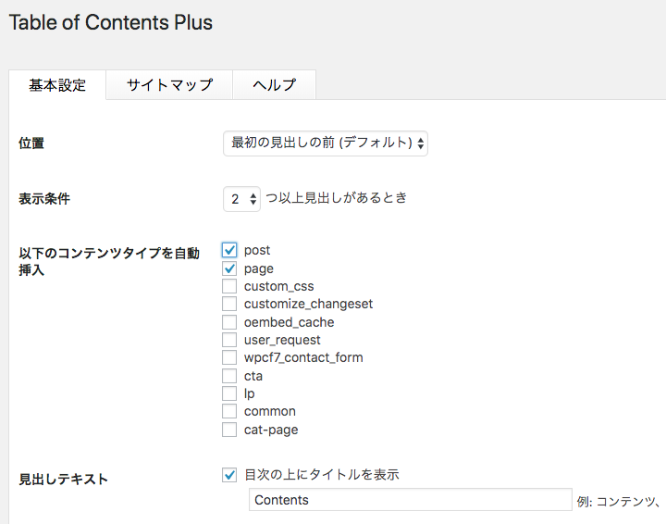Screen dimensions: 666x524
Task: Open the サイトマップ tab
Action: coord(169,85)
